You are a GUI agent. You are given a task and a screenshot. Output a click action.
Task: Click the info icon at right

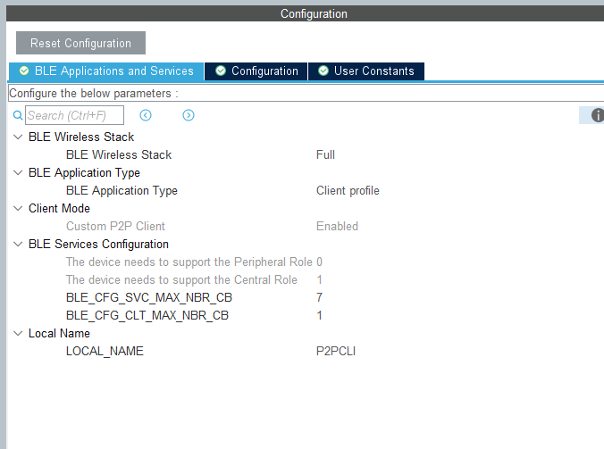click(597, 115)
